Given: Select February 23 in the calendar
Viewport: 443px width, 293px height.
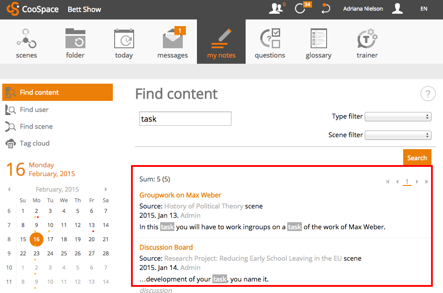Looking at the screenshot, I should tap(36, 254).
